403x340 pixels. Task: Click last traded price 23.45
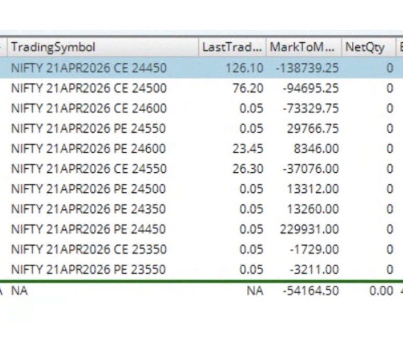[248, 149]
